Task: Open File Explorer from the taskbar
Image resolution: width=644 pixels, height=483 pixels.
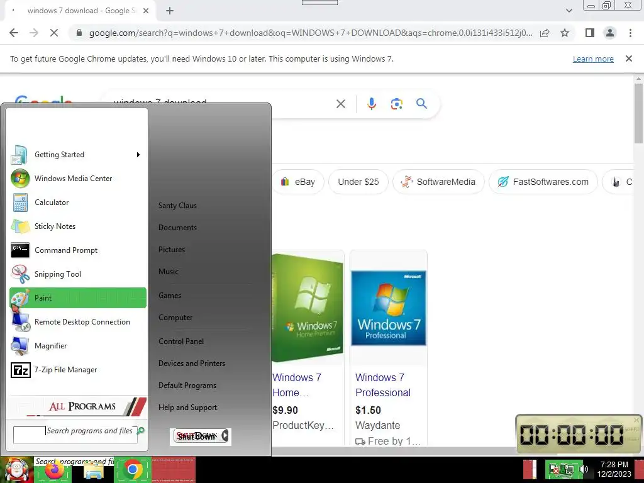Action: point(94,470)
